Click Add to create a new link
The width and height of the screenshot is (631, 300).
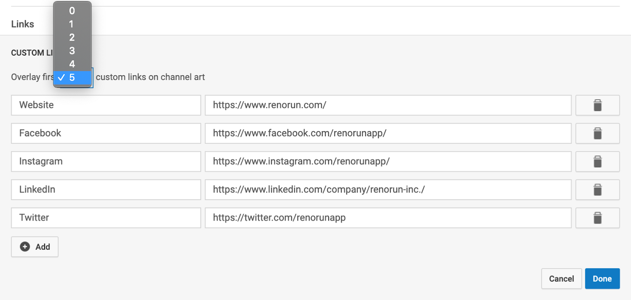[x=35, y=247]
